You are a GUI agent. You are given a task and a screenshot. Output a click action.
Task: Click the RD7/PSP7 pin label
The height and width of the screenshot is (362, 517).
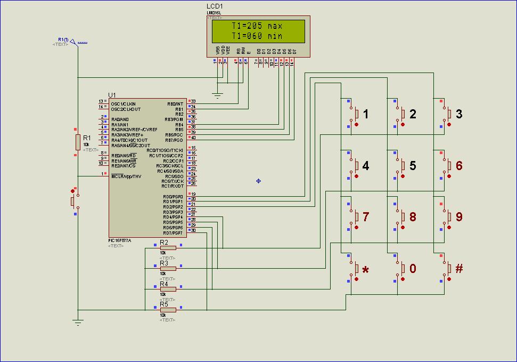click(173, 233)
